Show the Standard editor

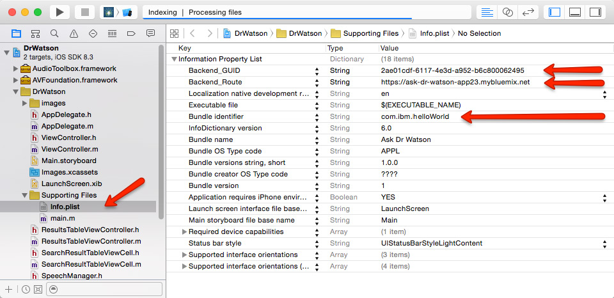[487, 12]
